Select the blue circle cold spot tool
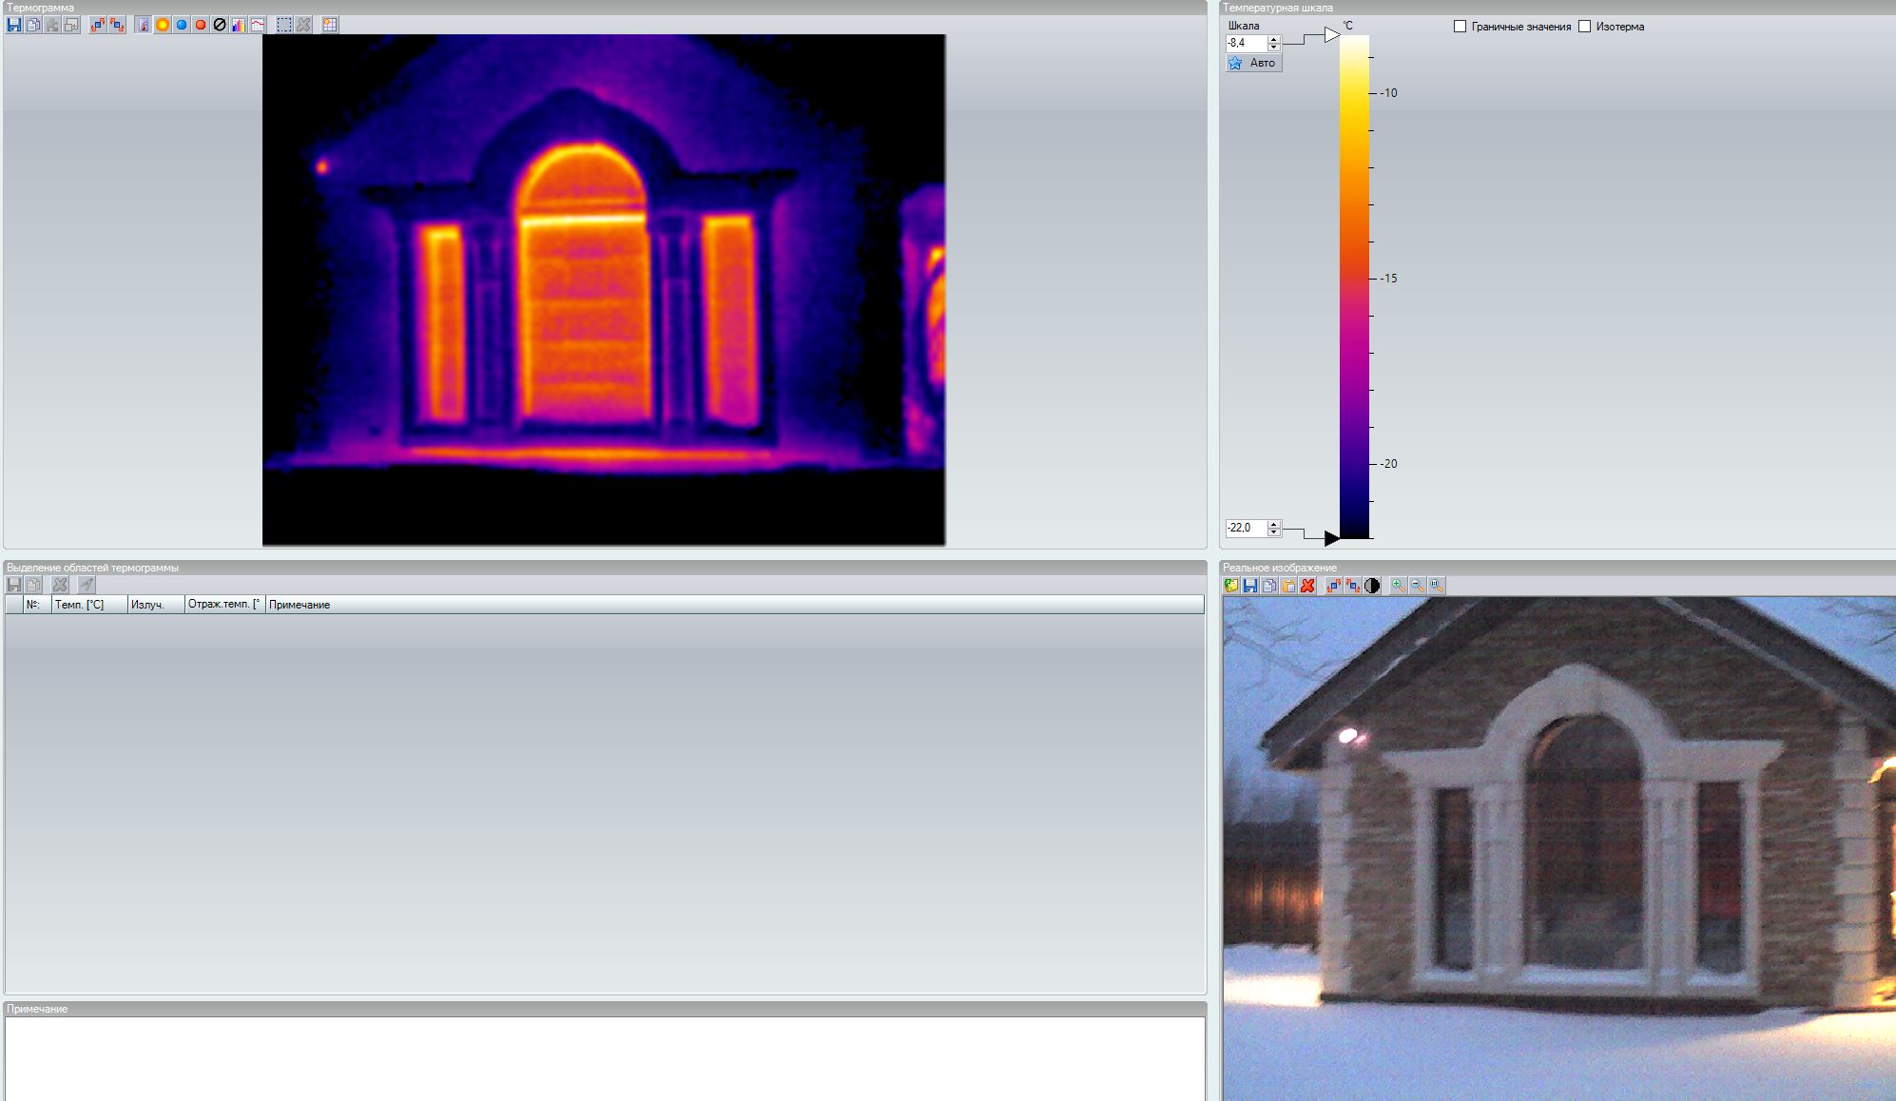The width and height of the screenshot is (1896, 1101). [x=182, y=25]
